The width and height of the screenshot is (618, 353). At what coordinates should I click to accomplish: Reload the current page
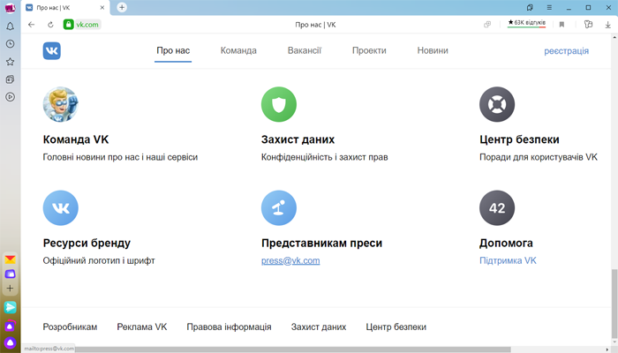click(50, 25)
